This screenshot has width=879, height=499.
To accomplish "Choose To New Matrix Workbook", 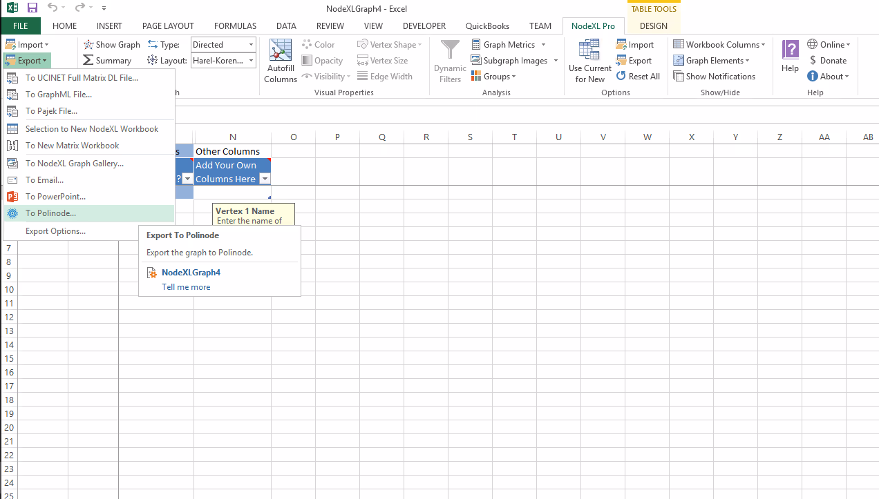I will point(89,146).
